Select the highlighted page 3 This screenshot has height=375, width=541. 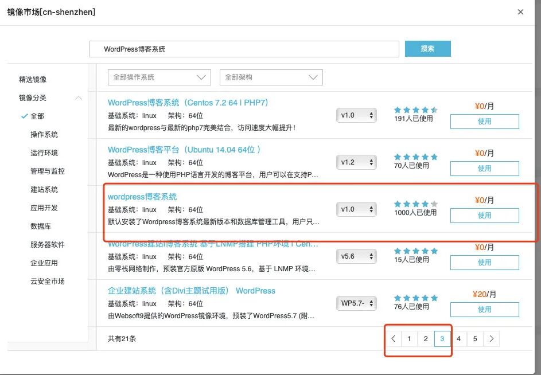(x=442, y=339)
